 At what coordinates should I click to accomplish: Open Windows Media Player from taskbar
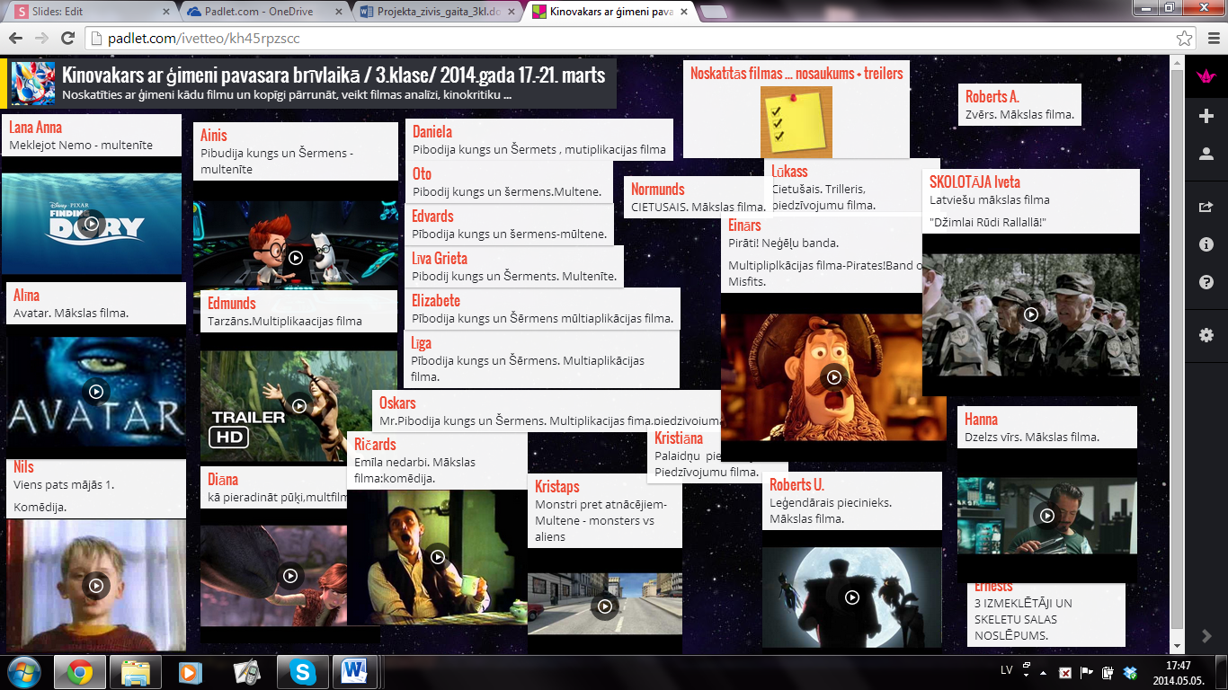[191, 672]
